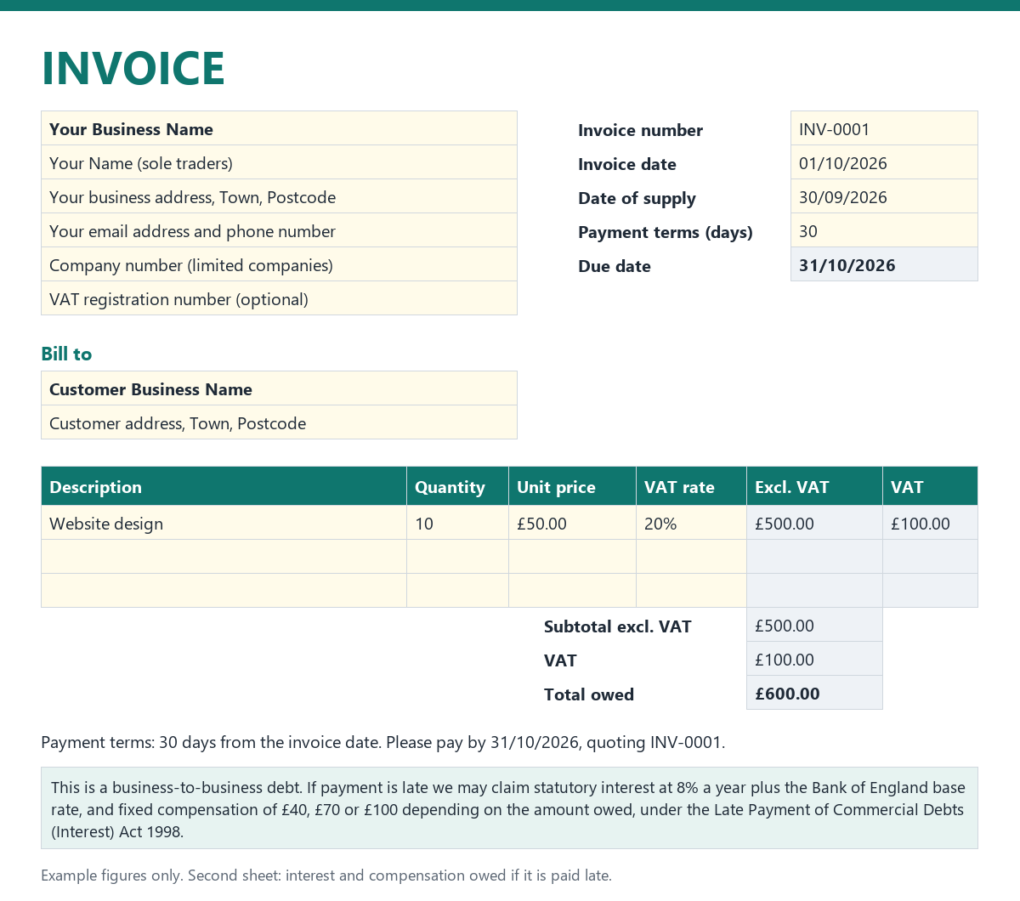Click the 'Subtotal excl. VAT' label

click(x=617, y=626)
